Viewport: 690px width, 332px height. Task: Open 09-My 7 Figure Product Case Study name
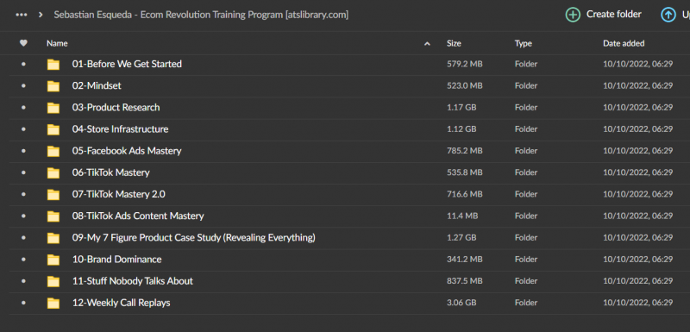(x=194, y=237)
